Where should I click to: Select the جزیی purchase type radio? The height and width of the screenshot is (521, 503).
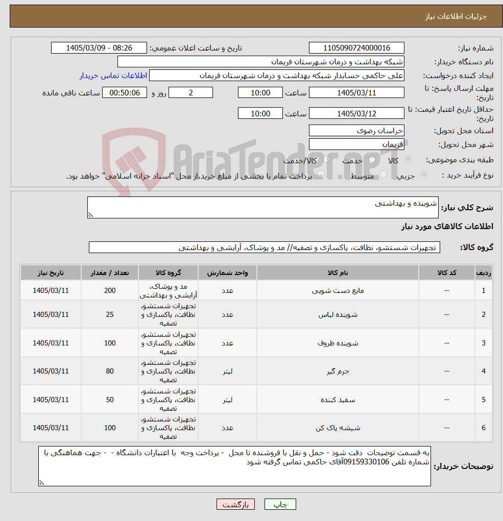424,175
